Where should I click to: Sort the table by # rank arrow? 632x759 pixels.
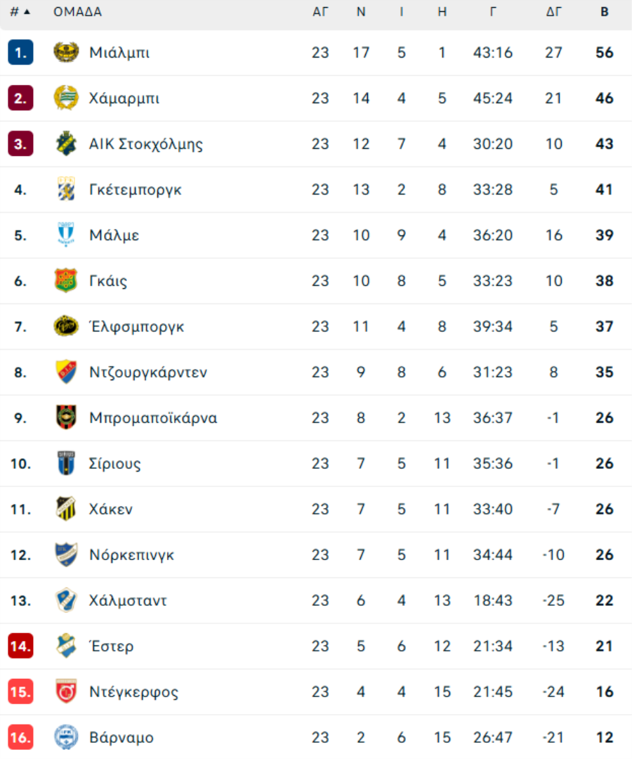coord(20,12)
